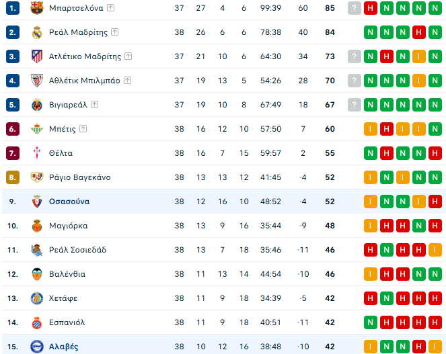Screen dimensions: 446x354
Task: Click the Betis team crest
Action: (x=37, y=129)
